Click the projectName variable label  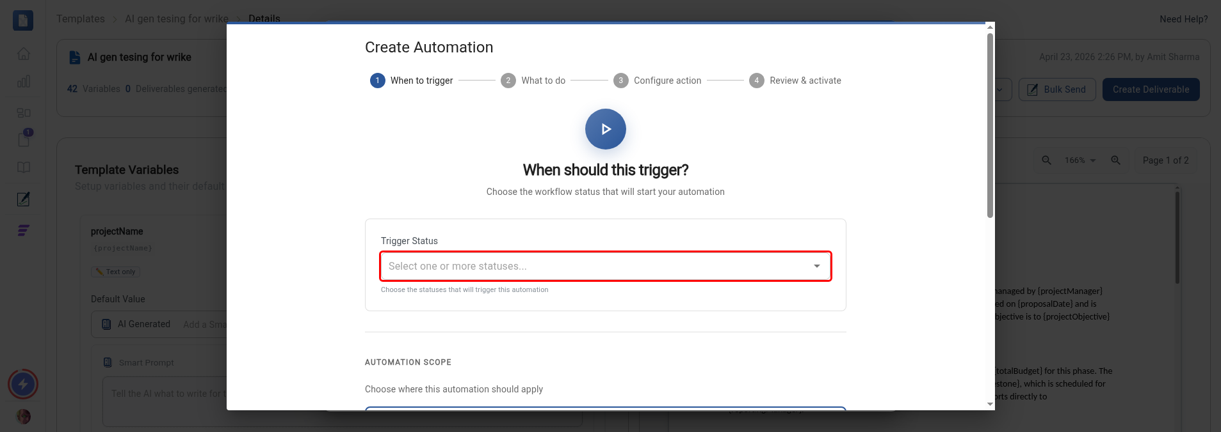[x=117, y=231]
